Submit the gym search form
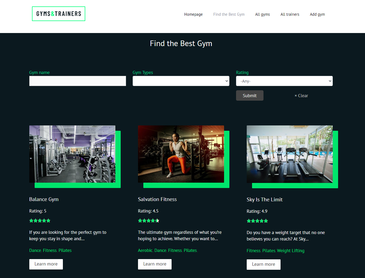Image resolution: width=365 pixels, height=278 pixels. pos(250,96)
